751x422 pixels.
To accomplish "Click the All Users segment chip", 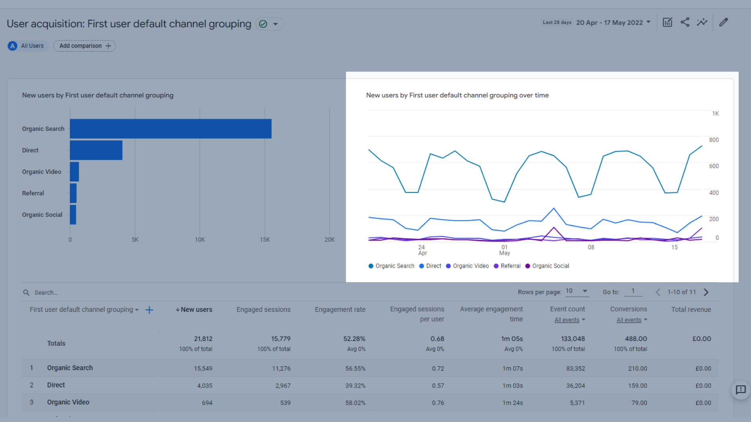I will pos(27,46).
